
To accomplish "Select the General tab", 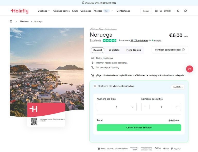I will (97, 50).
